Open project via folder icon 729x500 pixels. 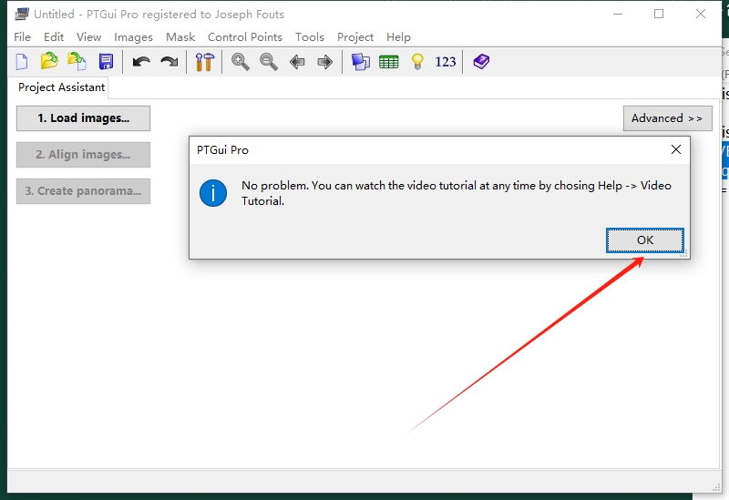coord(49,61)
